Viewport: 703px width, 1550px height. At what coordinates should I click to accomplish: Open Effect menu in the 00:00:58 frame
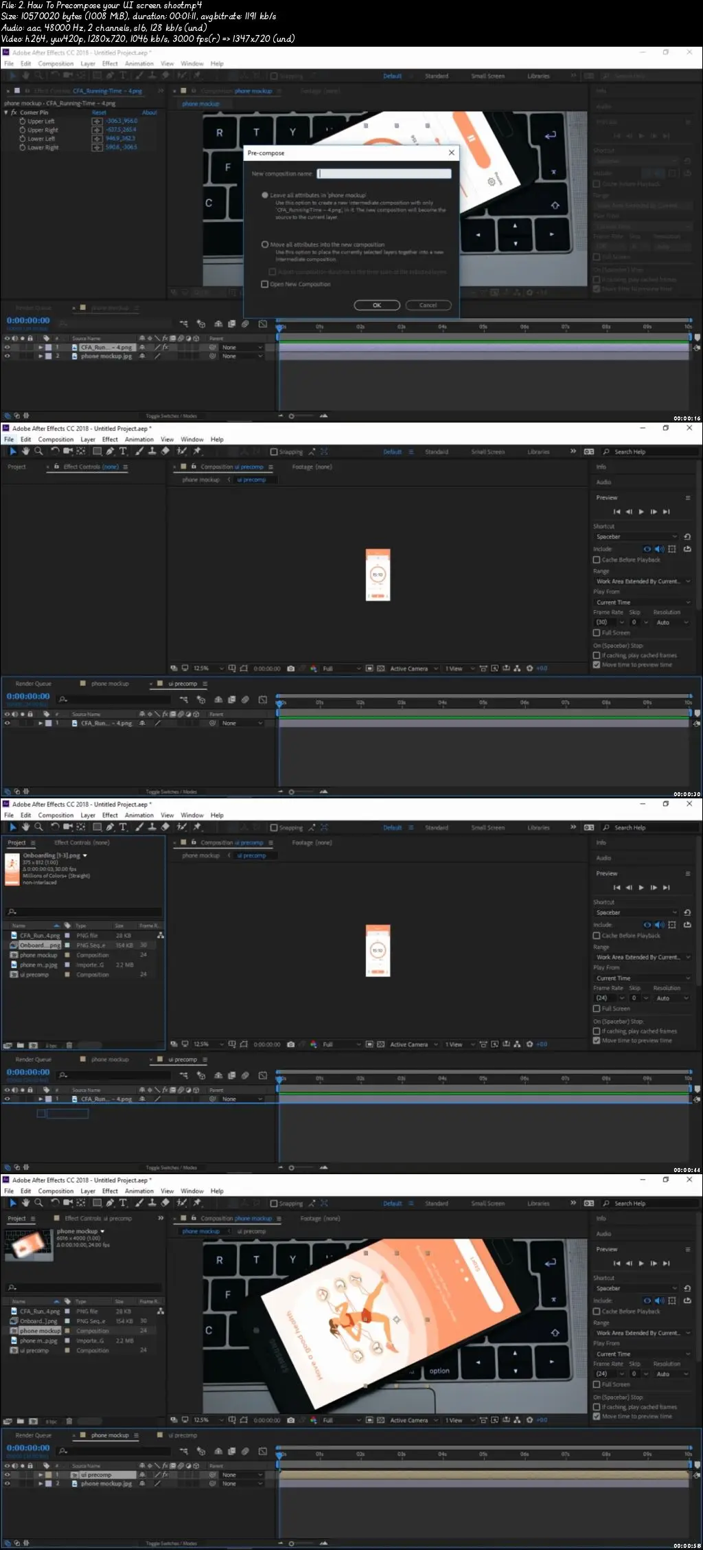tap(110, 1191)
